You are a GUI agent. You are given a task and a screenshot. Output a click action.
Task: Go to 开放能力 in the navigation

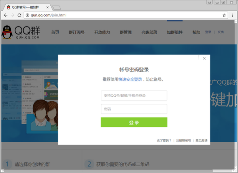pos(101,33)
